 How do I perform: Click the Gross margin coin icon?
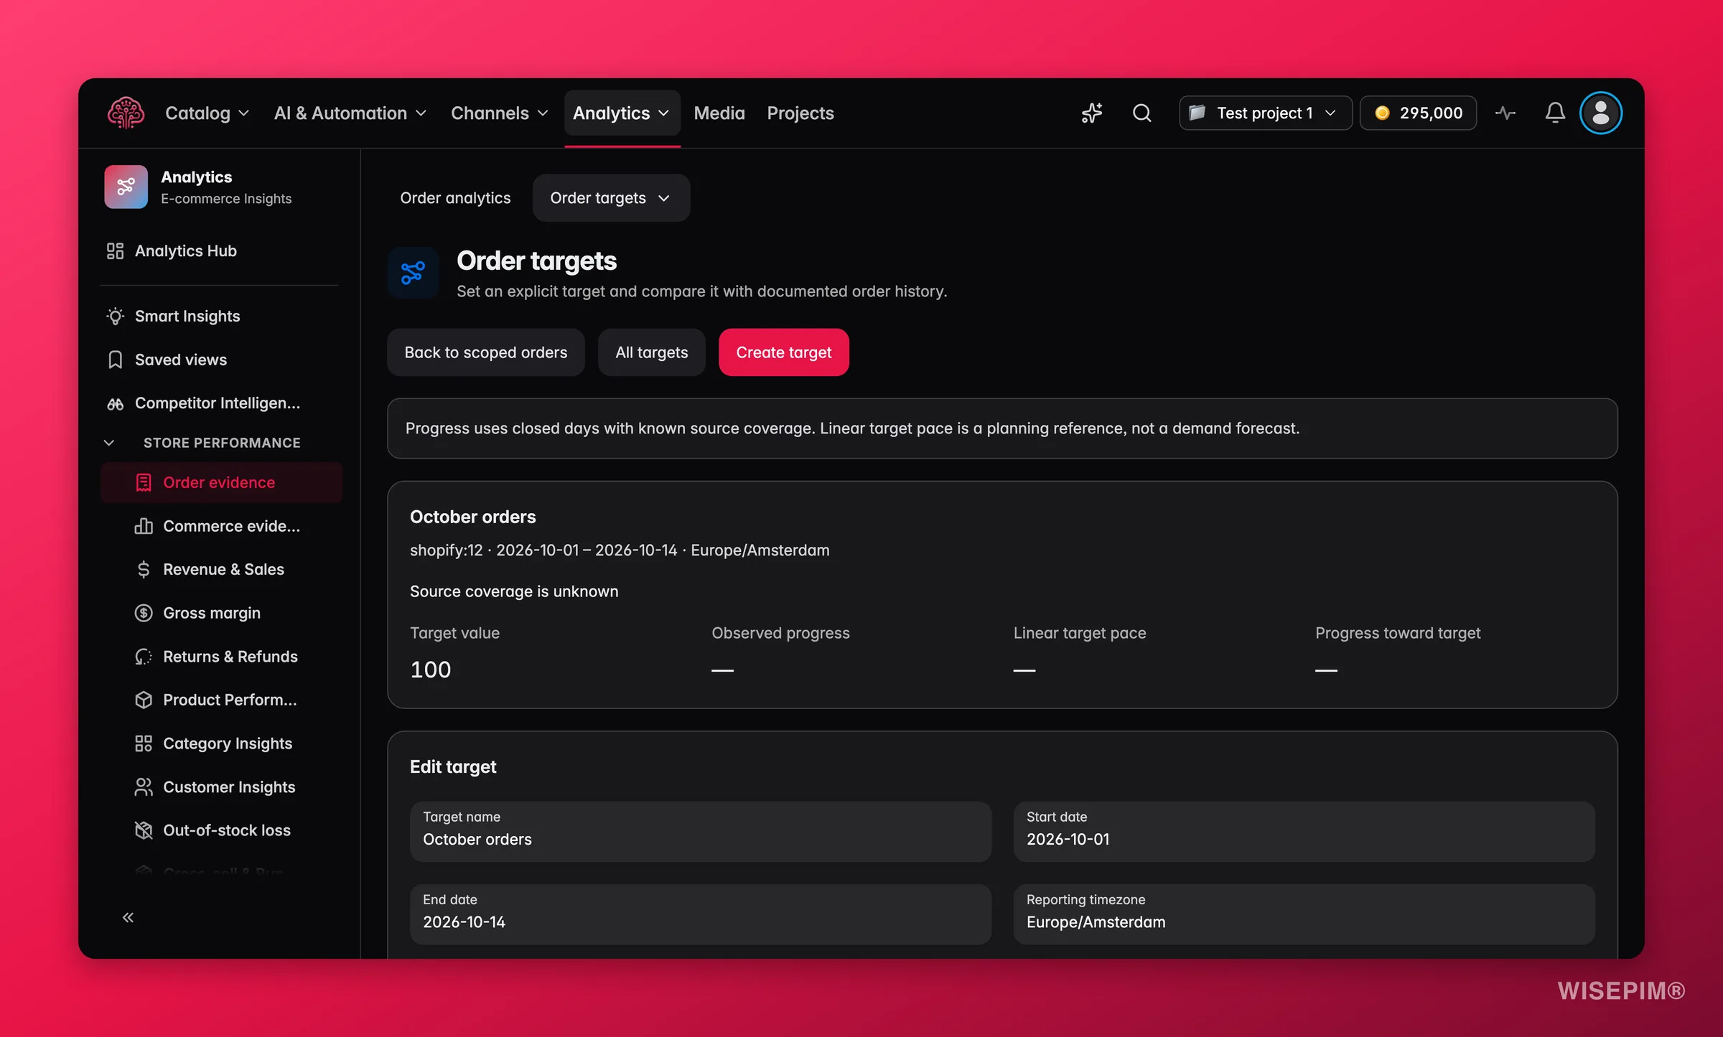pyautogui.click(x=144, y=613)
